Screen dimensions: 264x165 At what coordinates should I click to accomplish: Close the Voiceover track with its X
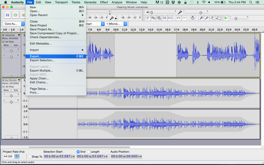tap(3, 35)
